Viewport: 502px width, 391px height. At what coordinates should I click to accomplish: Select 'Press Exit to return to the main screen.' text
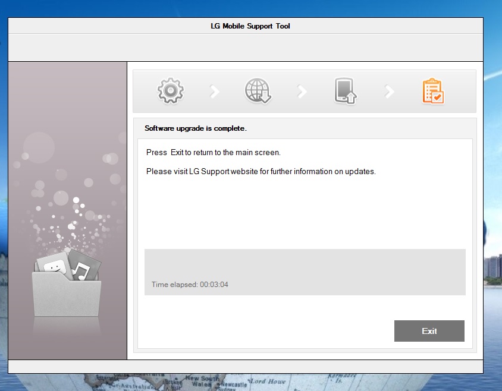(213, 152)
